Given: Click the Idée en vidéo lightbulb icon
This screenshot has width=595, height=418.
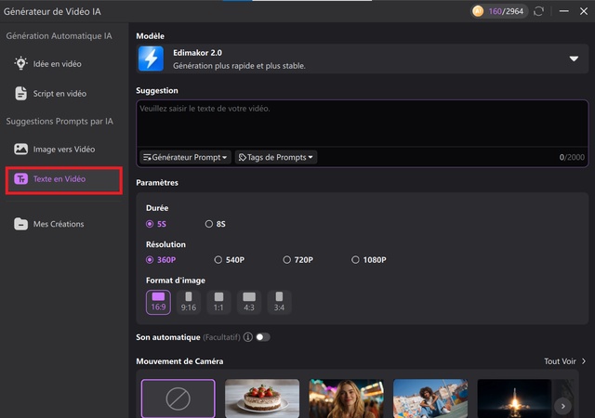Looking at the screenshot, I should 20,63.
